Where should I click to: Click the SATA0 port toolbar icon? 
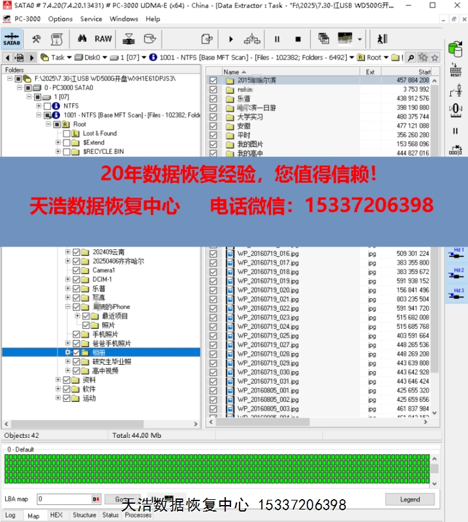click(11, 39)
